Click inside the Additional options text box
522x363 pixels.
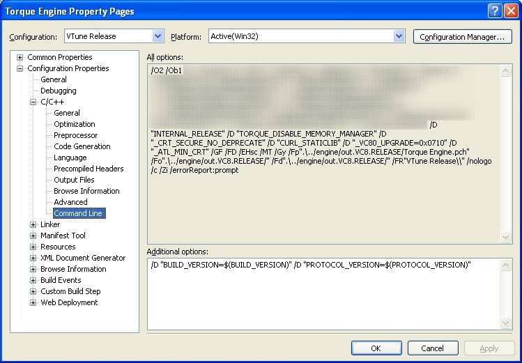324,293
